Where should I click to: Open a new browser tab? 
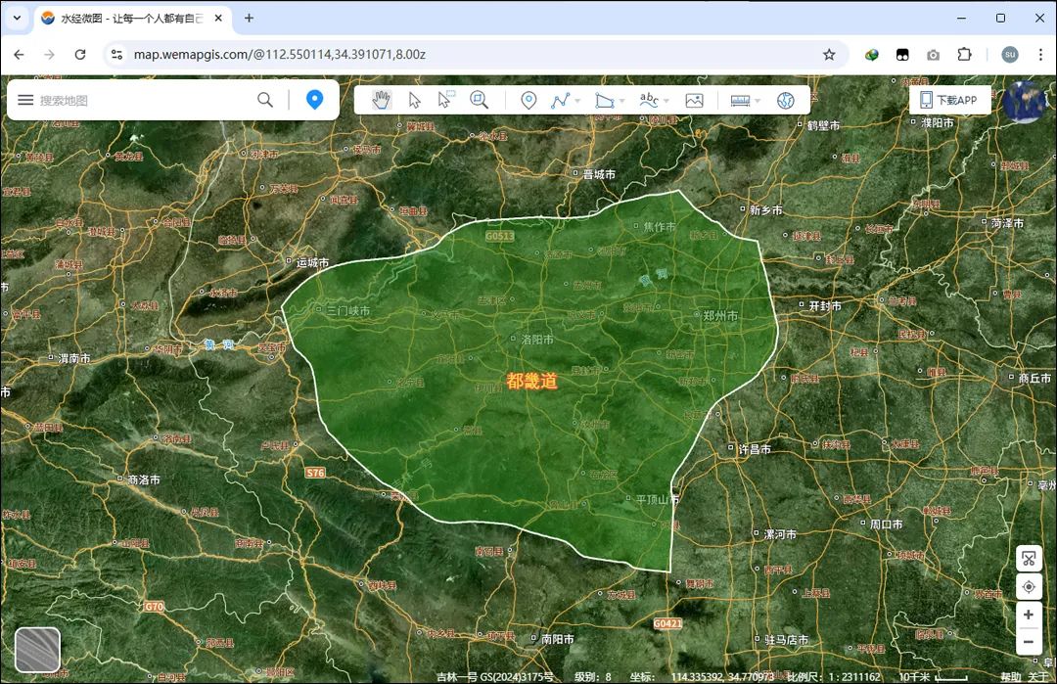pyautogui.click(x=249, y=19)
